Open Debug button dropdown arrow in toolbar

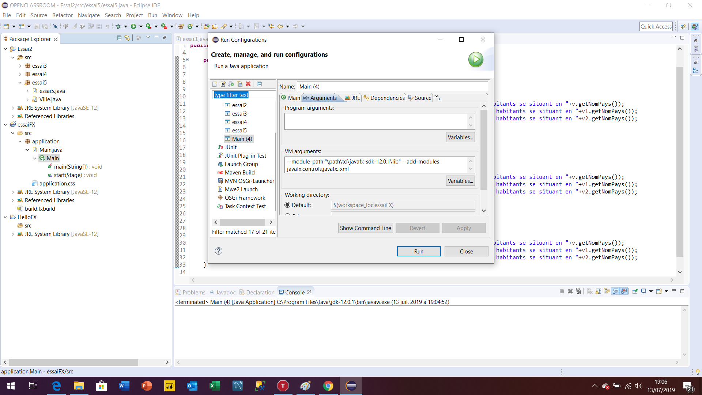pos(125,26)
